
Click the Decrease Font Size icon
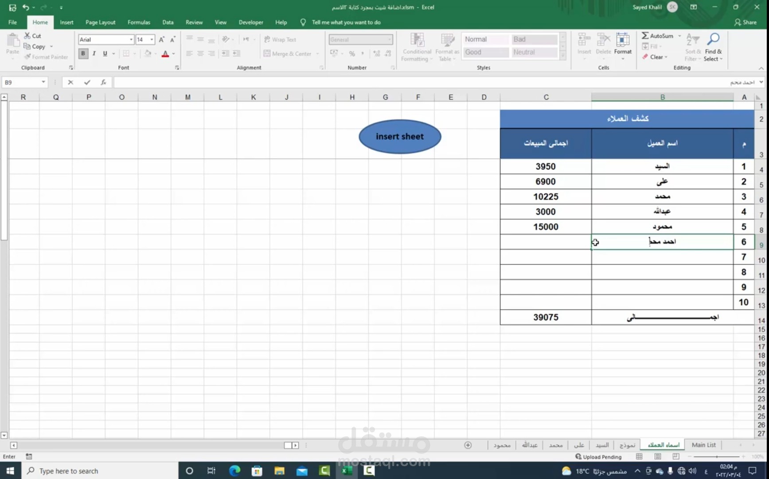[x=173, y=39]
